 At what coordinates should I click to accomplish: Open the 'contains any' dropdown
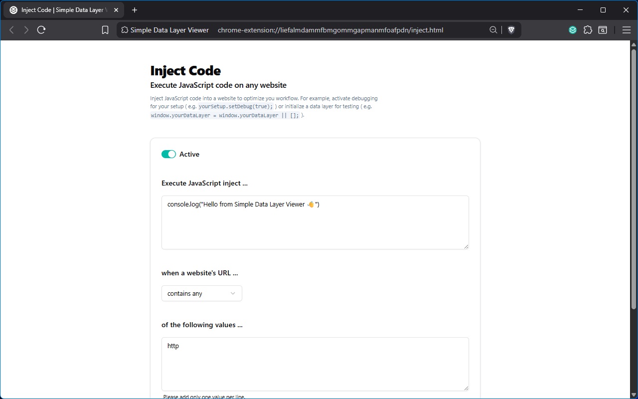point(201,293)
